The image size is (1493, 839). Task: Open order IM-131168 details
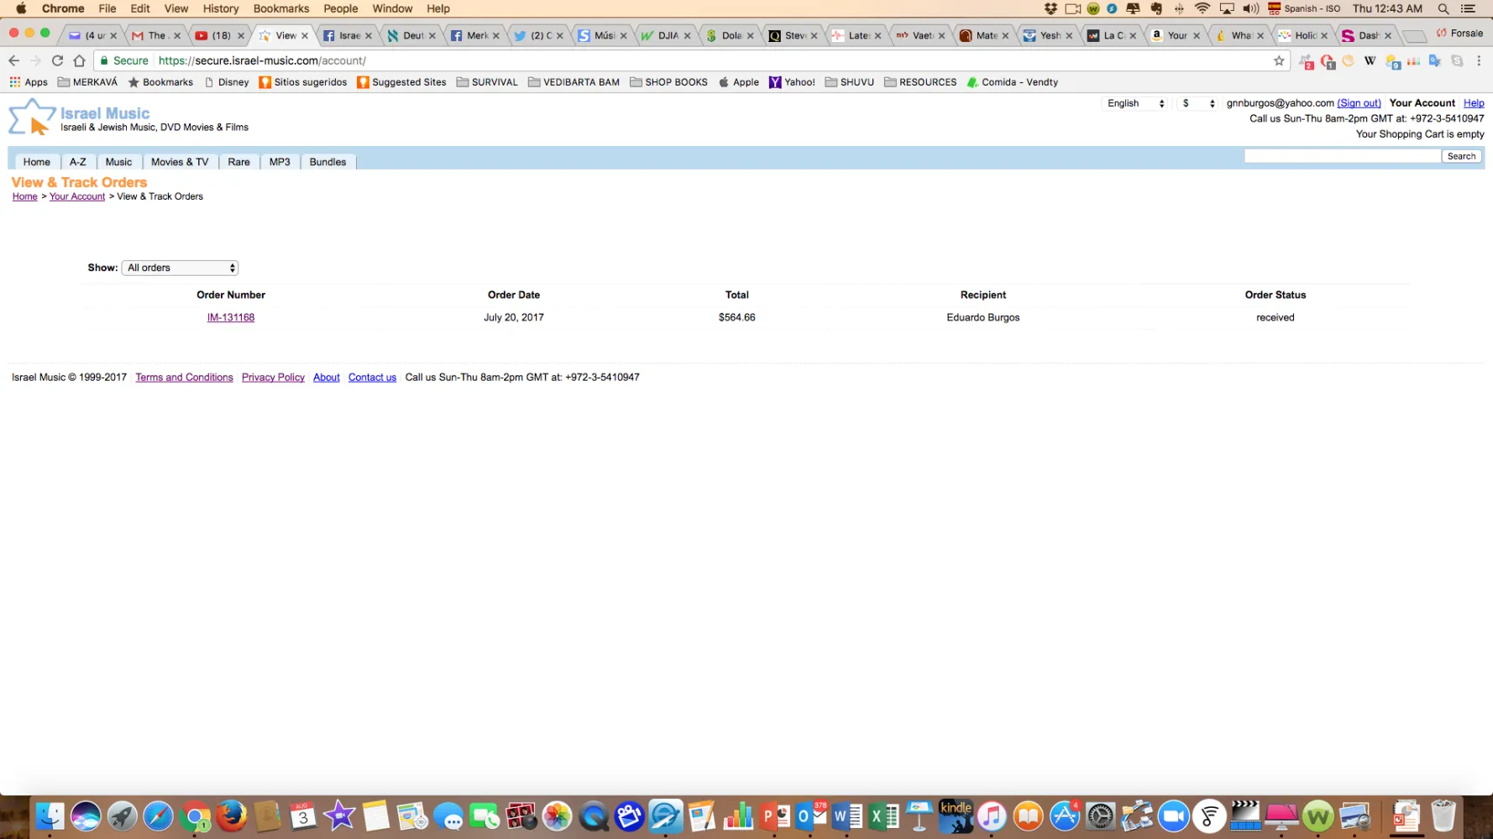click(x=231, y=317)
